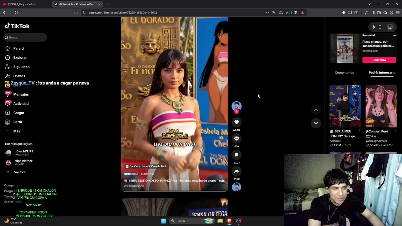Switch to Comentarios tab
The image size is (402, 226).
(x=344, y=73)
